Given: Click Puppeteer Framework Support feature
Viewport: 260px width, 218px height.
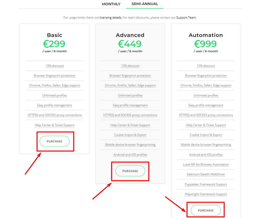Looking at the screenshot, I should (206, 184).
